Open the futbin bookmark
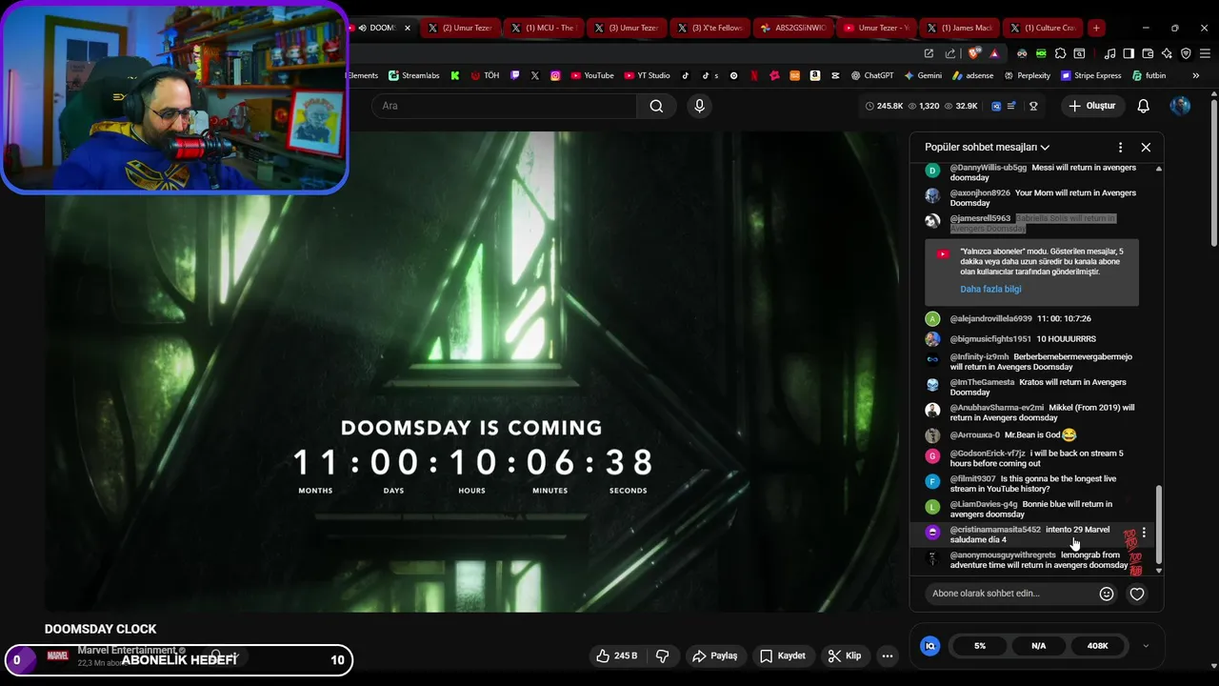This screenshot has width=1219, height=686. click(x=1149, y=75)
